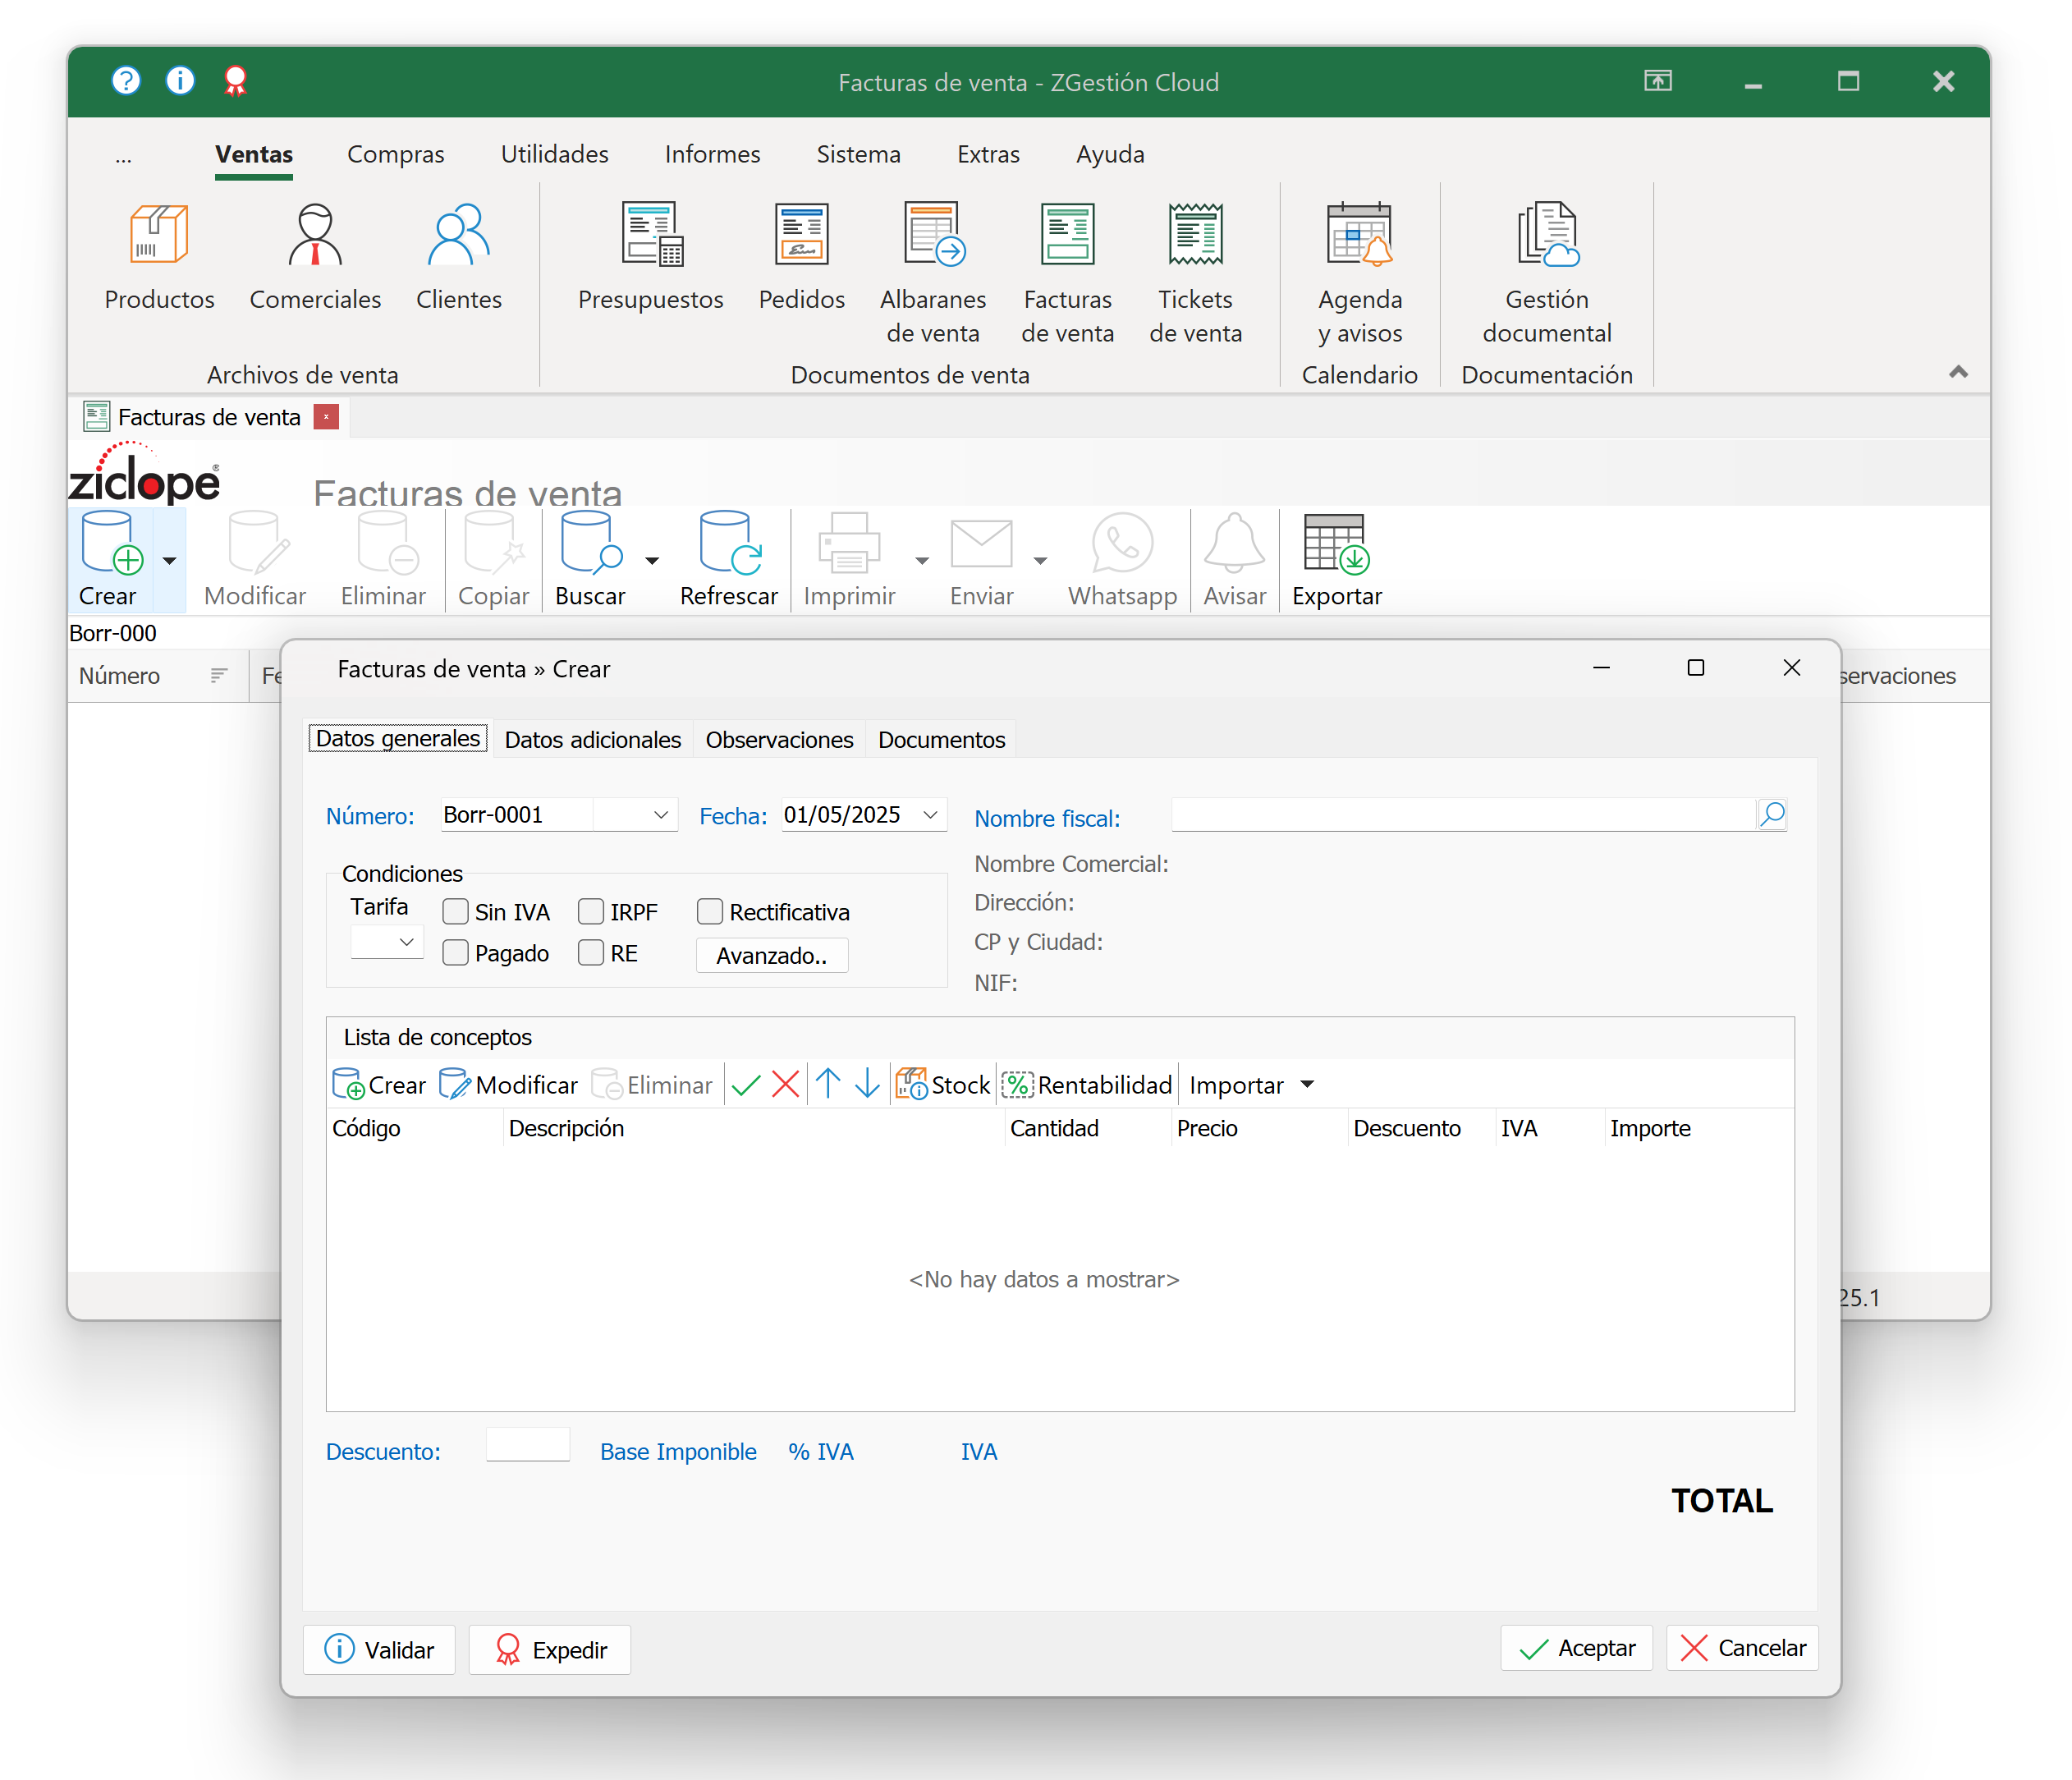Click the Validar button
Screen dimensions: 2072x1780
[379, 1649]
